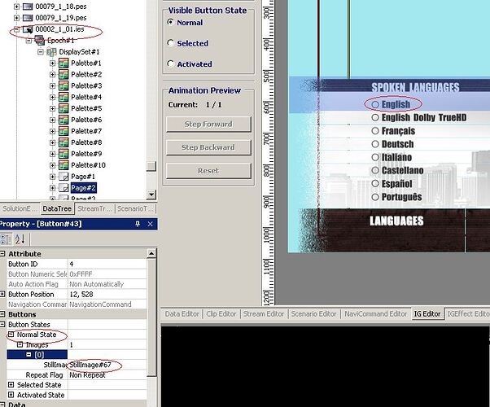Close the Property panel
Screen dimensions: 490x407
[x=151, y=224]
